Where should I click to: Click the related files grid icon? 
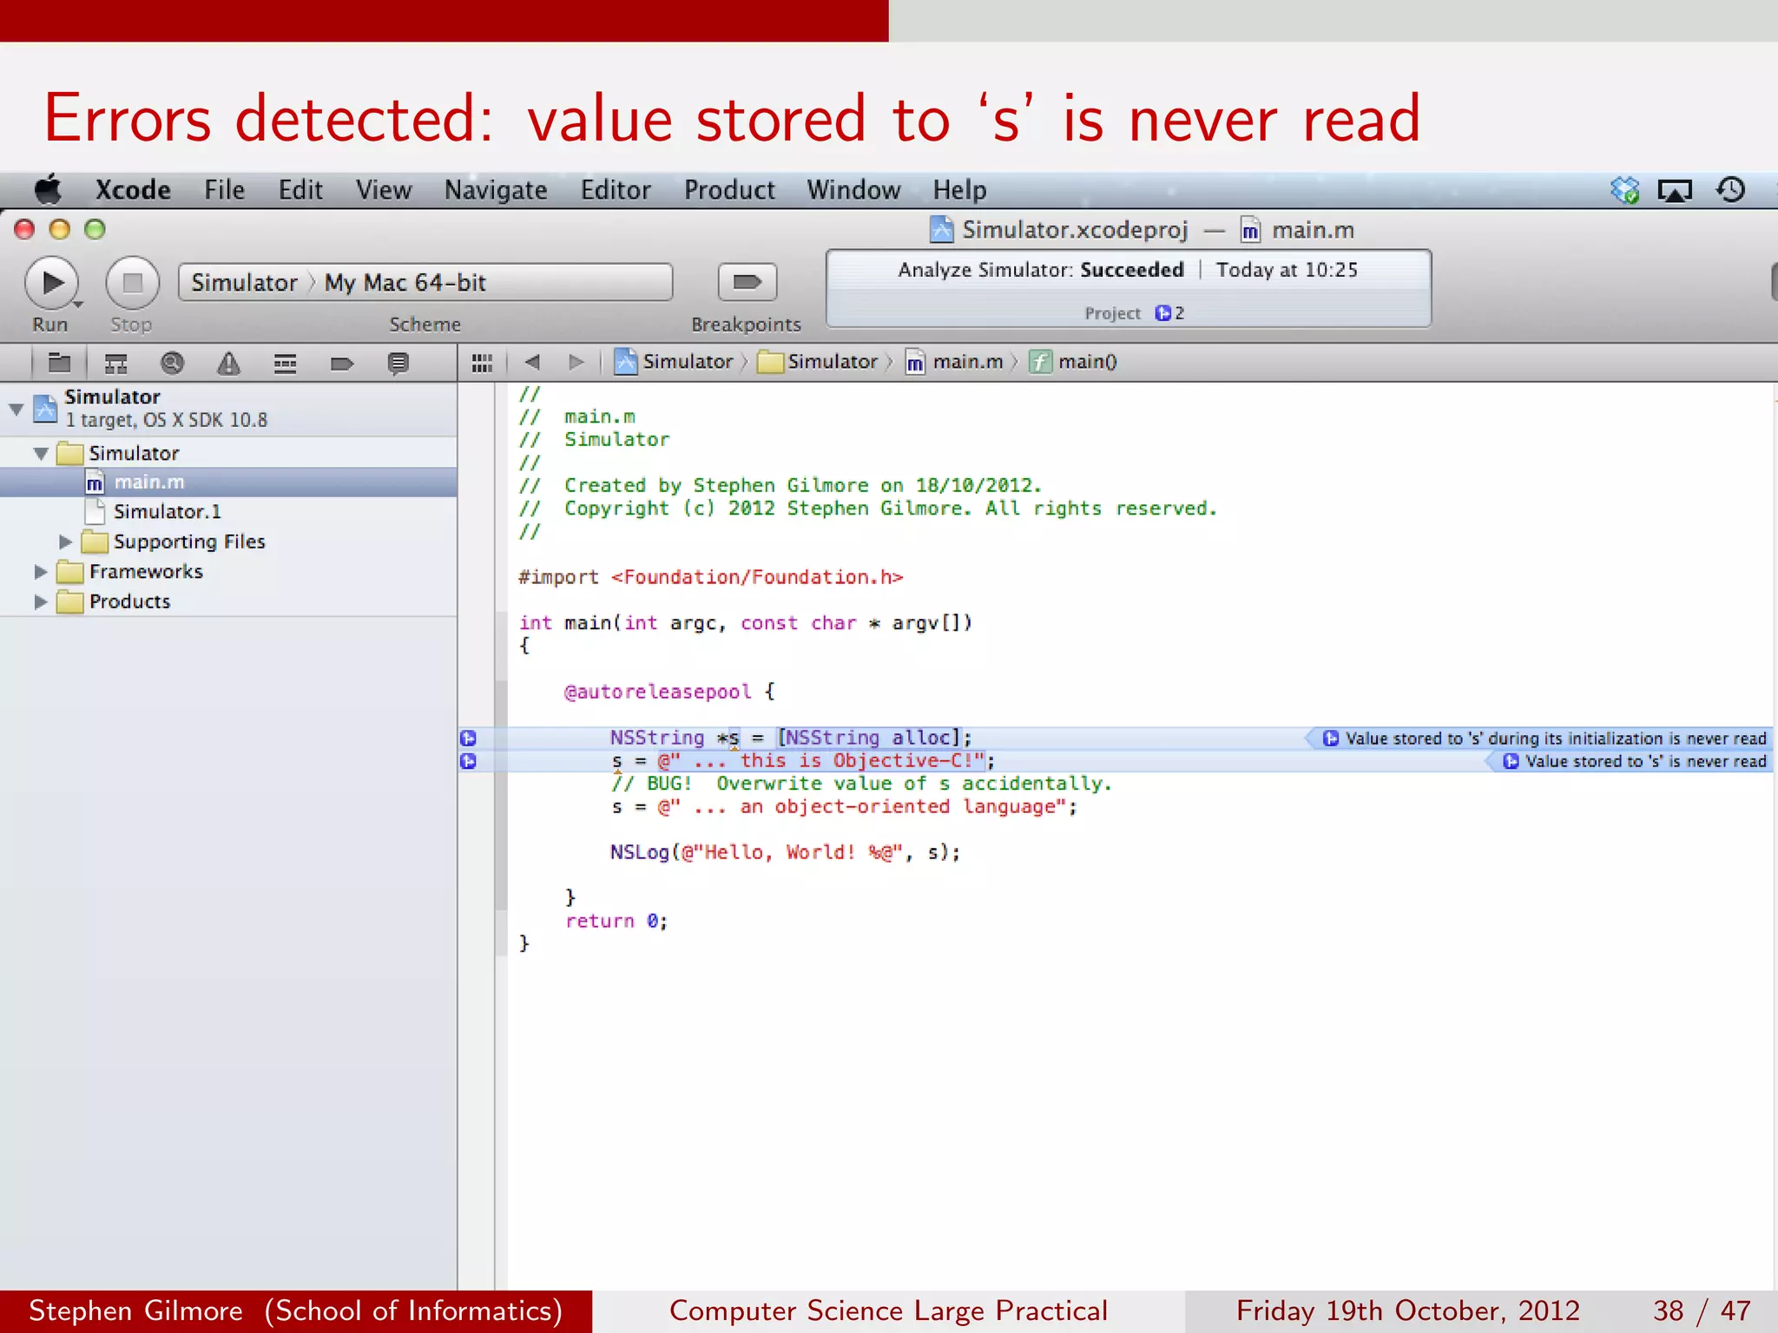coord(482,363)
